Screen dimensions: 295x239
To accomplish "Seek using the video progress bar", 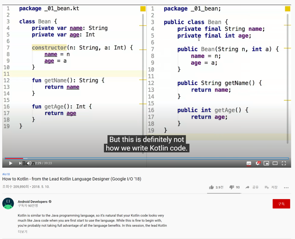I will click(x=144, y=158).
